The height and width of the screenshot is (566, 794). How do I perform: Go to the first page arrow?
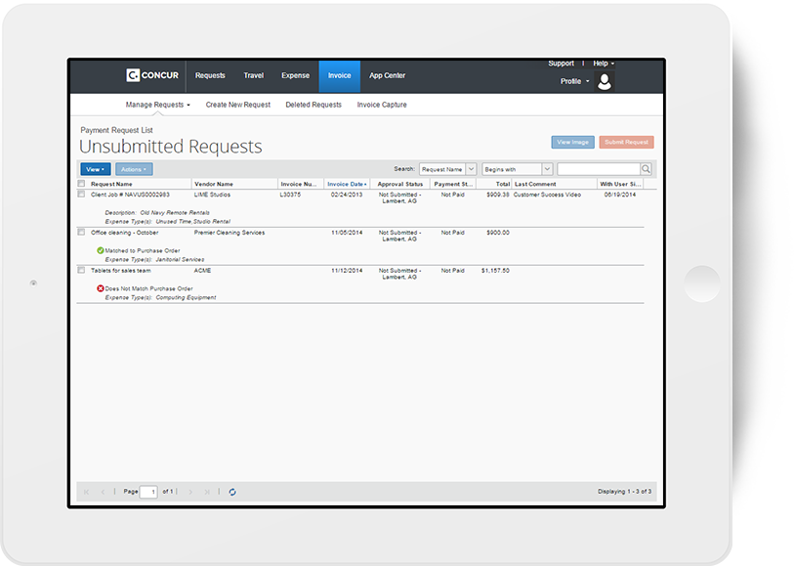coord(86,492)
